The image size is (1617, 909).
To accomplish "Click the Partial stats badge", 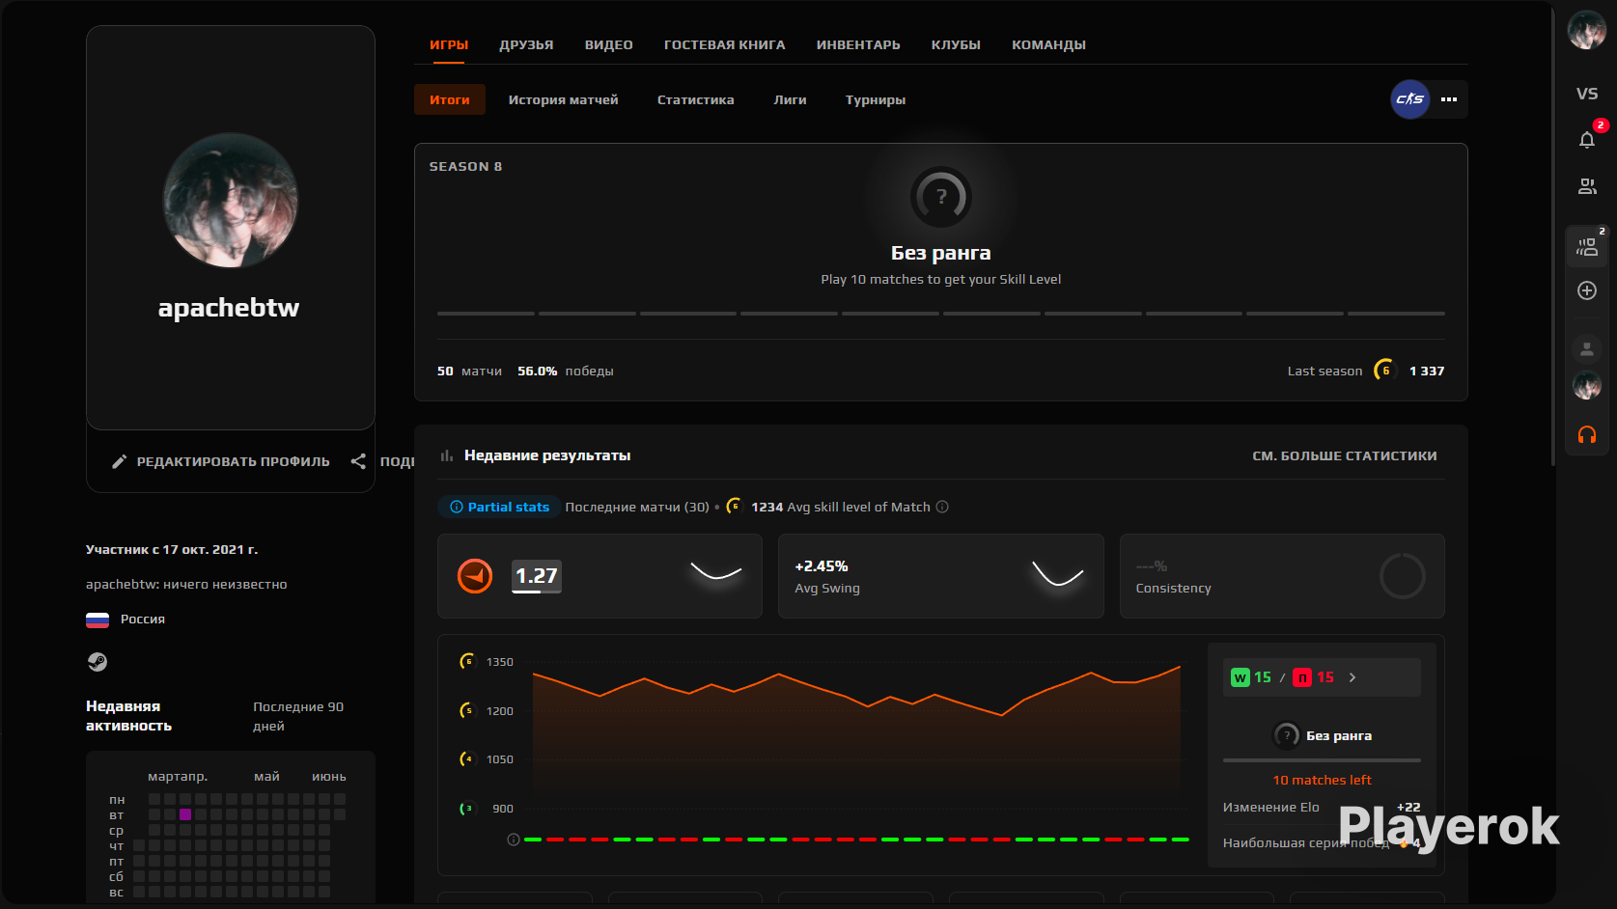I will [499, 507].
